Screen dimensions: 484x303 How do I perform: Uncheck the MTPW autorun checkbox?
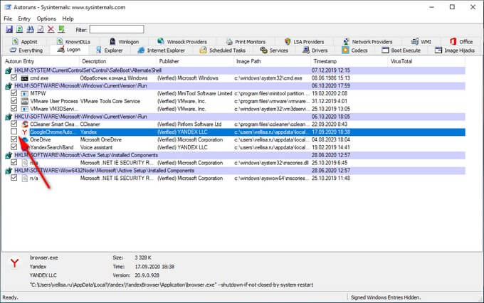[14, 92]
